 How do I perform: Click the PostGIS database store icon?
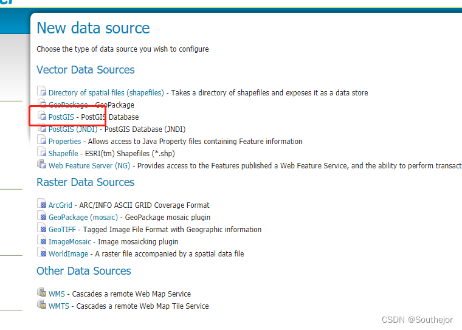coord(42,115)
